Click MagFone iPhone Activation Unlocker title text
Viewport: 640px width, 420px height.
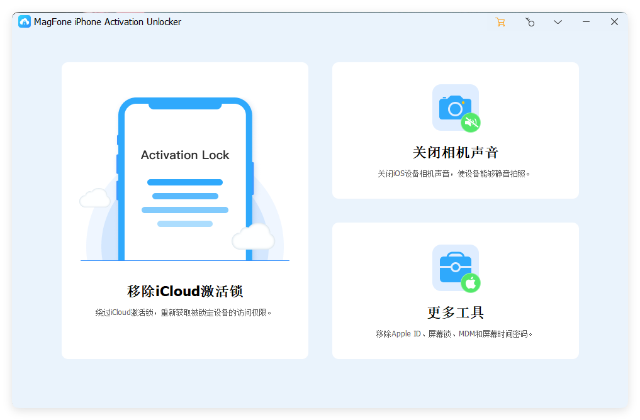[x=108, y=22]
